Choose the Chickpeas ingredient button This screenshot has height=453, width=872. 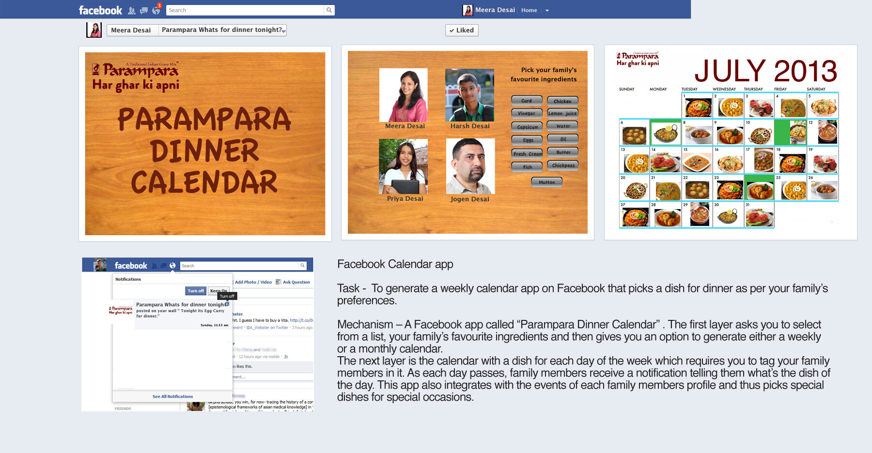point(562,165)
